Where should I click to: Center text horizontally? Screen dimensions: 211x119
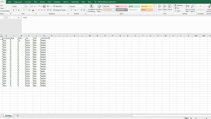pos(42,10)
